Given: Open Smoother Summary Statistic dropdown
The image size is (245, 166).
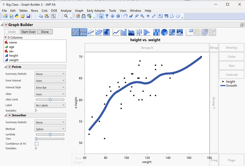Looking at the screenshot, I should [x=50, y=123].
